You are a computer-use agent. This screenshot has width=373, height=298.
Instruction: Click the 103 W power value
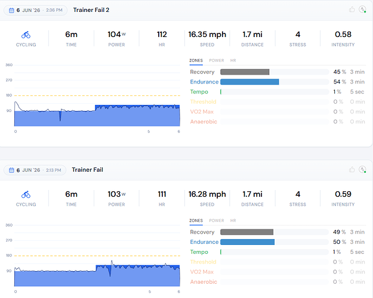pyautogui.click(x=116, y=194)
